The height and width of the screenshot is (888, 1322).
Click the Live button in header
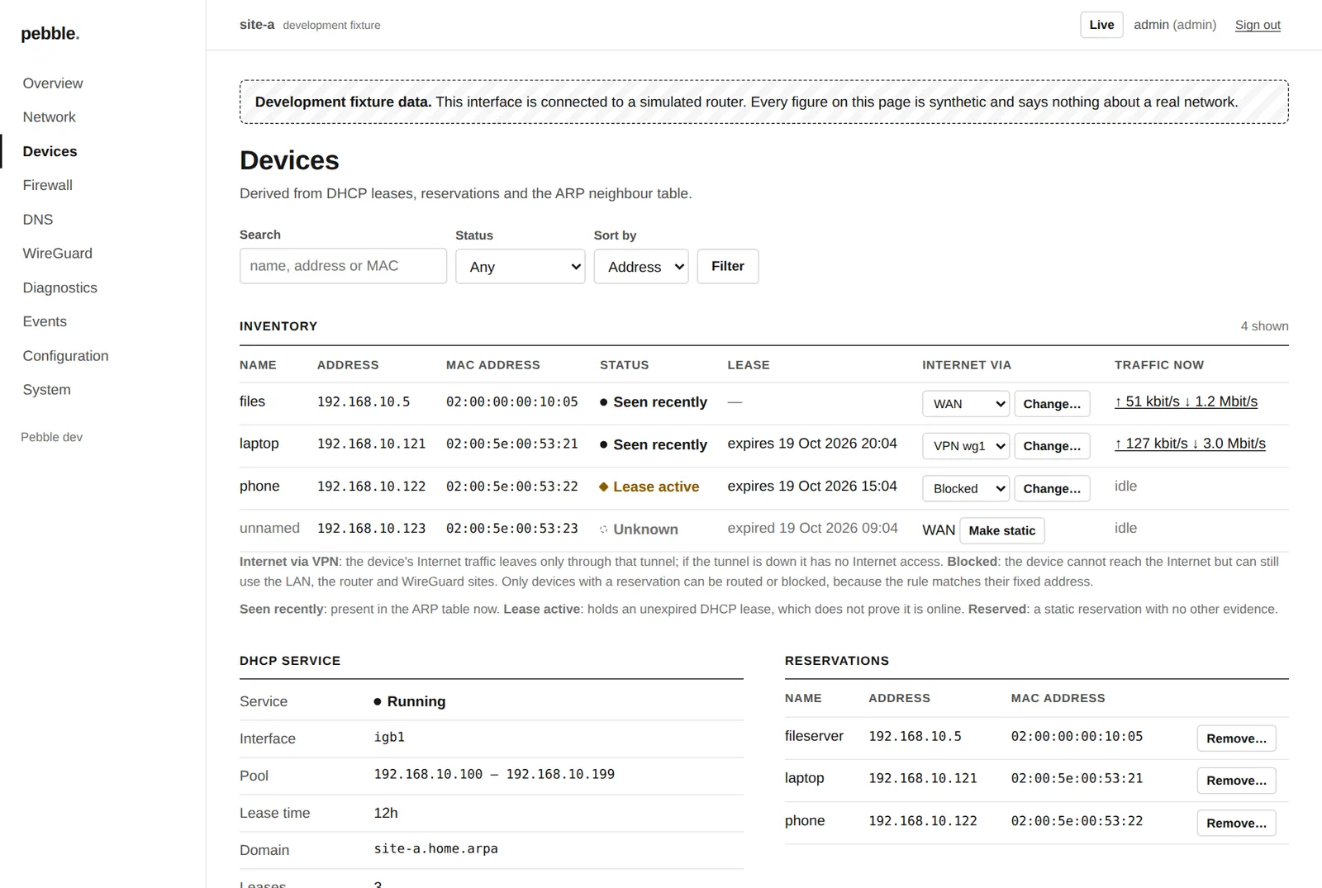pyautogui.click(x=1101, y=25)
